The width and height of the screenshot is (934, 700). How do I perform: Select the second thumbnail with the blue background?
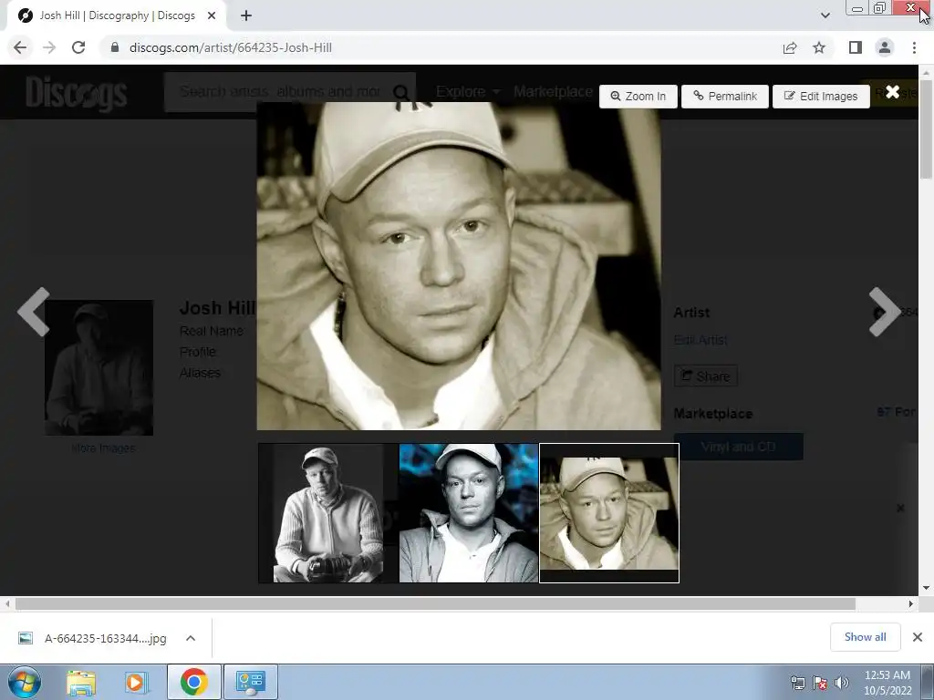(x=468, y=513)
